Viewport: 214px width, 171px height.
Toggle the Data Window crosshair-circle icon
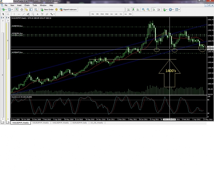(22, 10)
